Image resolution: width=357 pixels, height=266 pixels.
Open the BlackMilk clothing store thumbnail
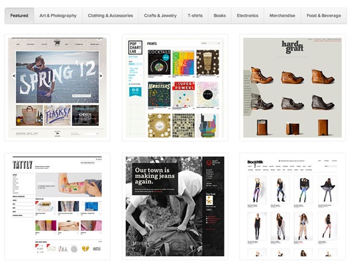(292, 206)
